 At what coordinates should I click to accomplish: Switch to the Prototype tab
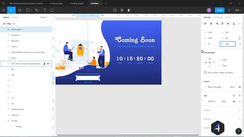point(218,18)
